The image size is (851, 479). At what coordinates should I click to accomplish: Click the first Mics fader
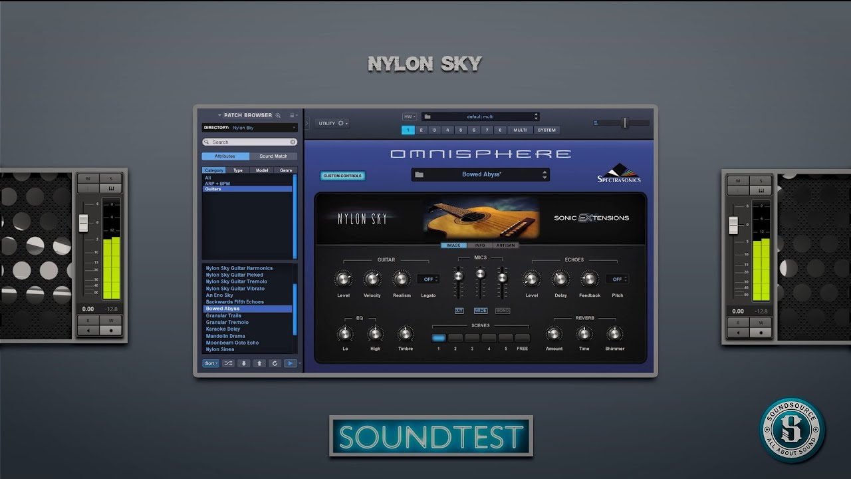[x=458, y=275]
